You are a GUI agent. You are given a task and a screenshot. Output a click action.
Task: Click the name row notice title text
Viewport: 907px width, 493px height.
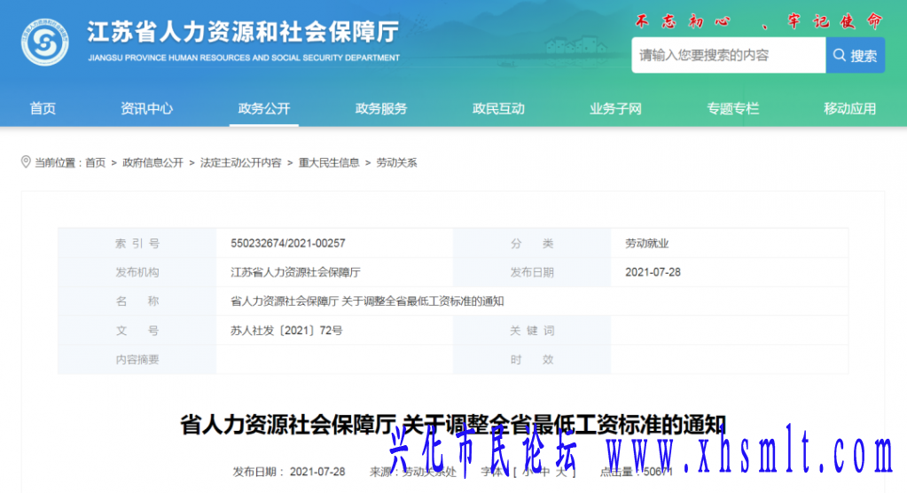pyautogui.click(x=367, y=301)
